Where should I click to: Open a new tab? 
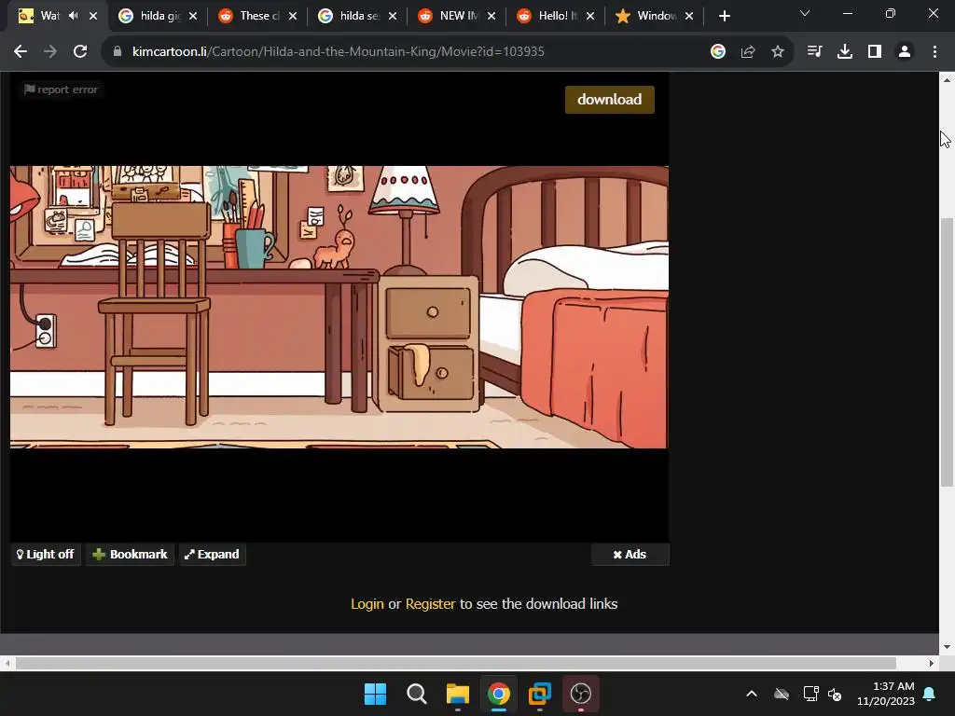pyautogui.click(x=724, y=16)
